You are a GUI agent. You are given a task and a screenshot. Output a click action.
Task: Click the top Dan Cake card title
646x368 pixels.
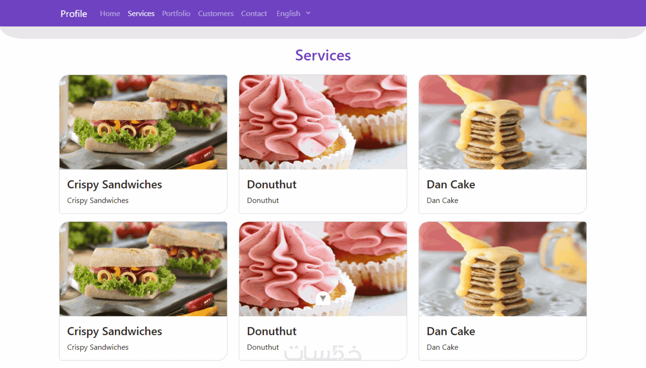(451, 184)
